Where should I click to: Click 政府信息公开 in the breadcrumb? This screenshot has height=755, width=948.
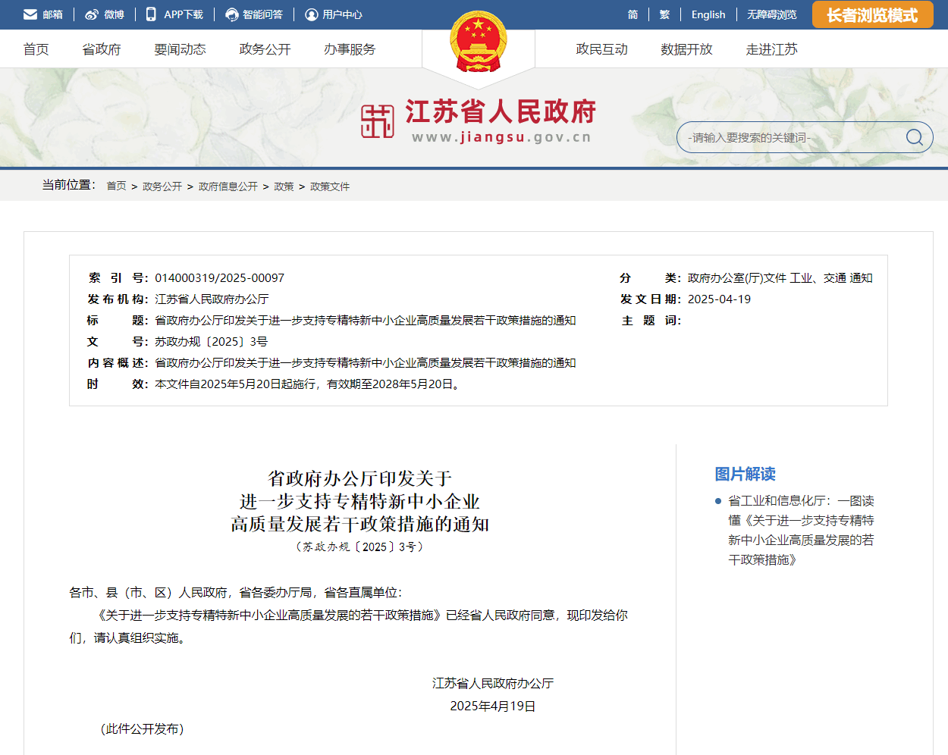tap(228, 186)
